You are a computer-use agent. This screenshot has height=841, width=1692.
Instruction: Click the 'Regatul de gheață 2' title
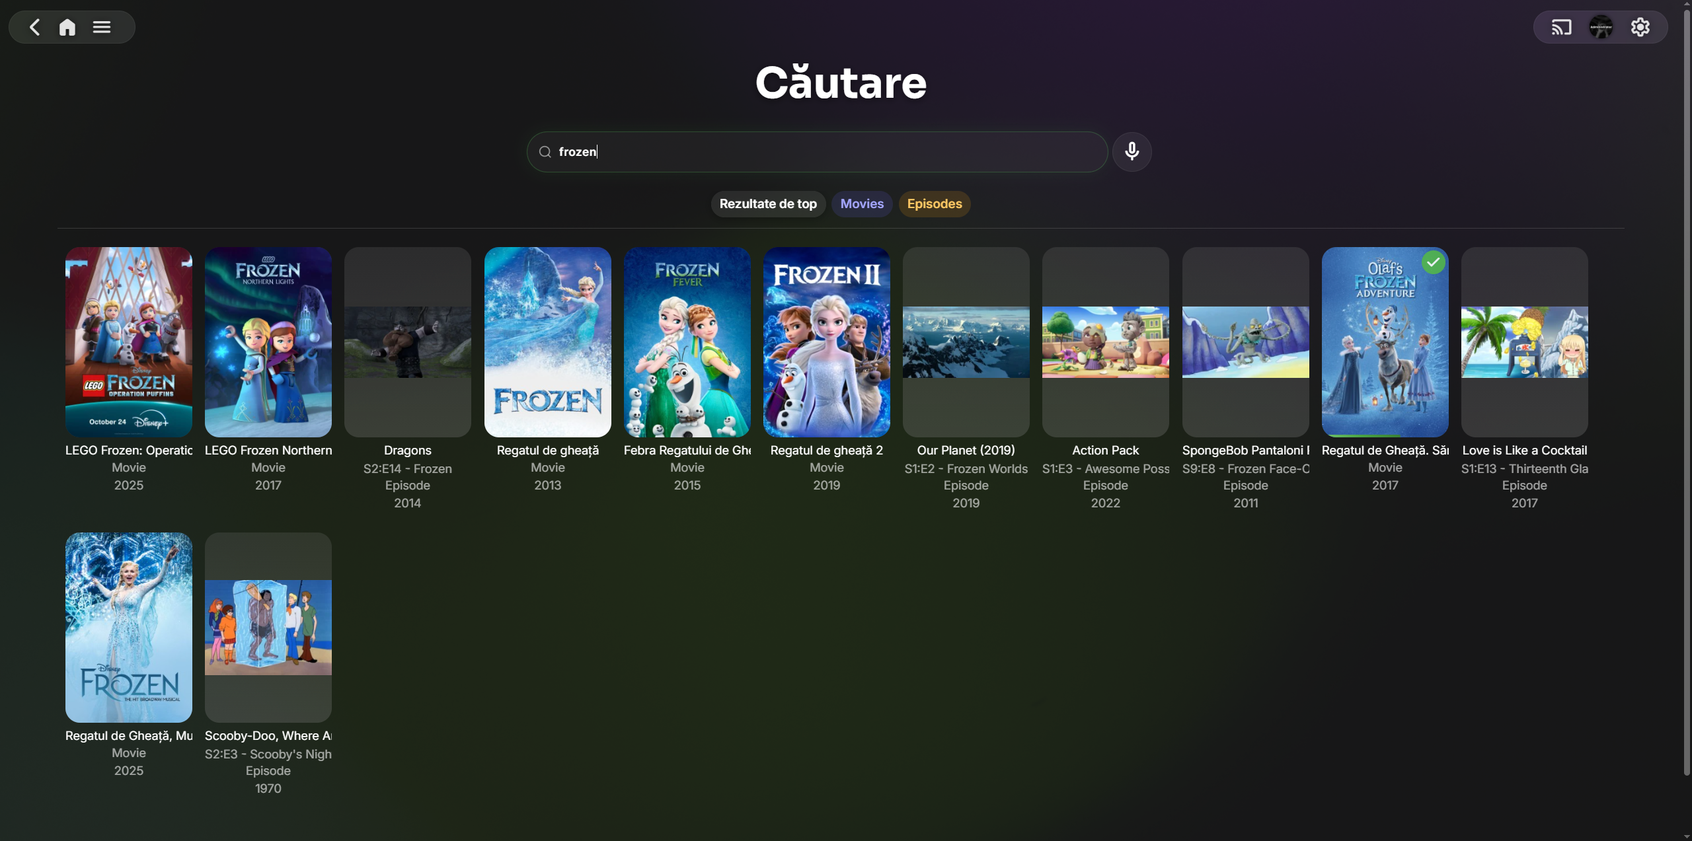point(827,451)
